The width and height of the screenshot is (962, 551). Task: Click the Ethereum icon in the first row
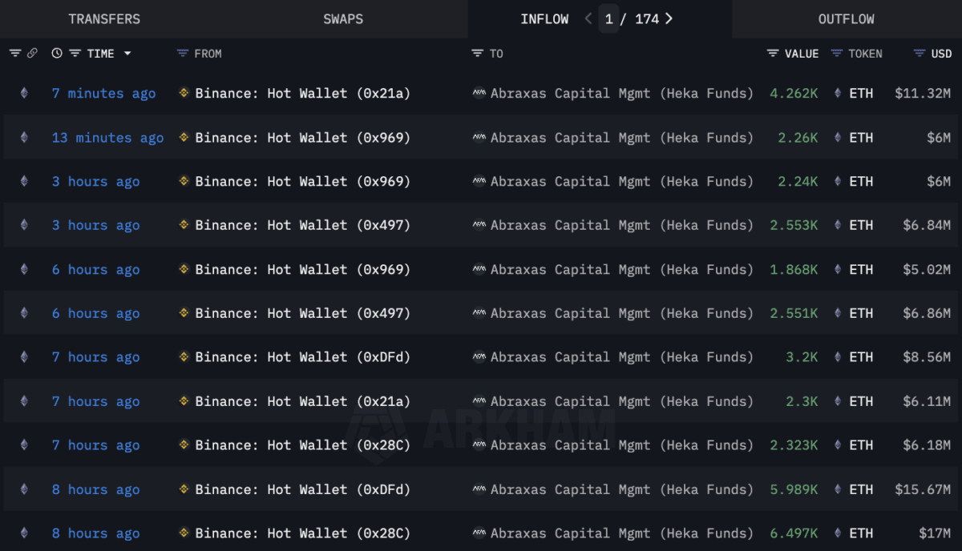(x=24, y=94)
